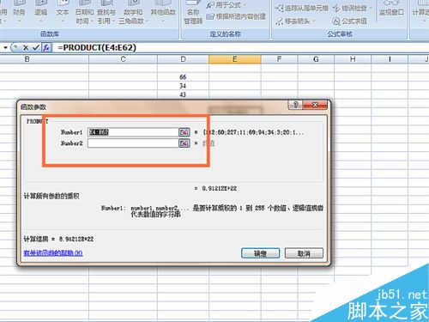Image resolution: width=429 pixels, height=322 pixels.
Task: Open the Date & Time (日期和时间) functions dropdown
Action: [x=84, y=13]
